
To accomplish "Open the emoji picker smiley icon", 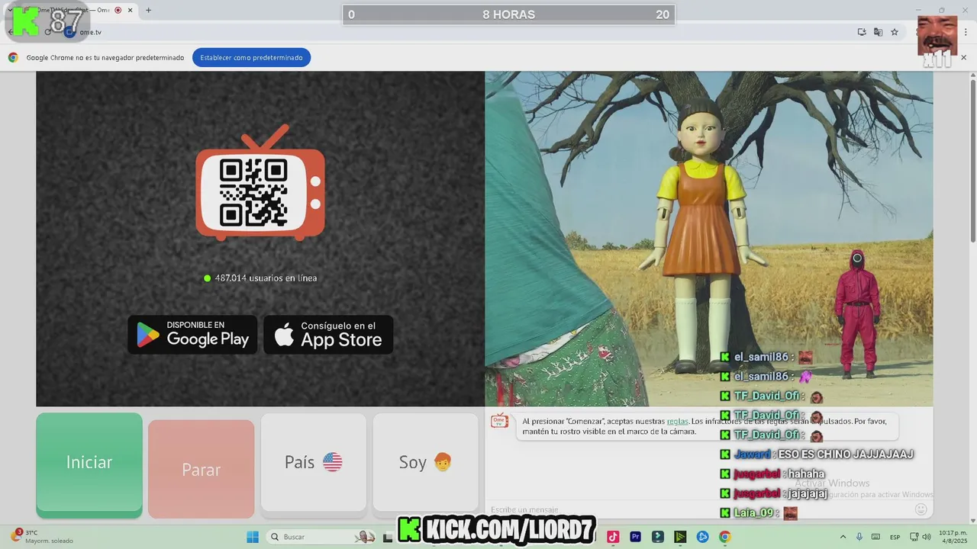I will (x=921, y=509).
